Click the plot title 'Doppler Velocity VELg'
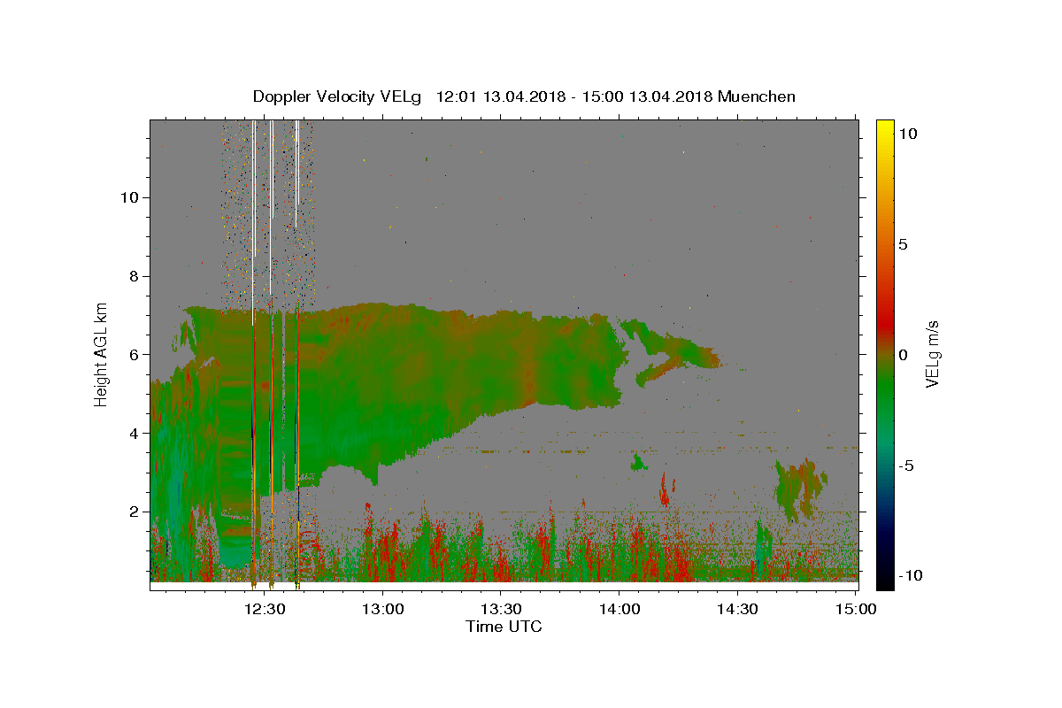This screenshot has width=1062, height=708. [338, 96]
